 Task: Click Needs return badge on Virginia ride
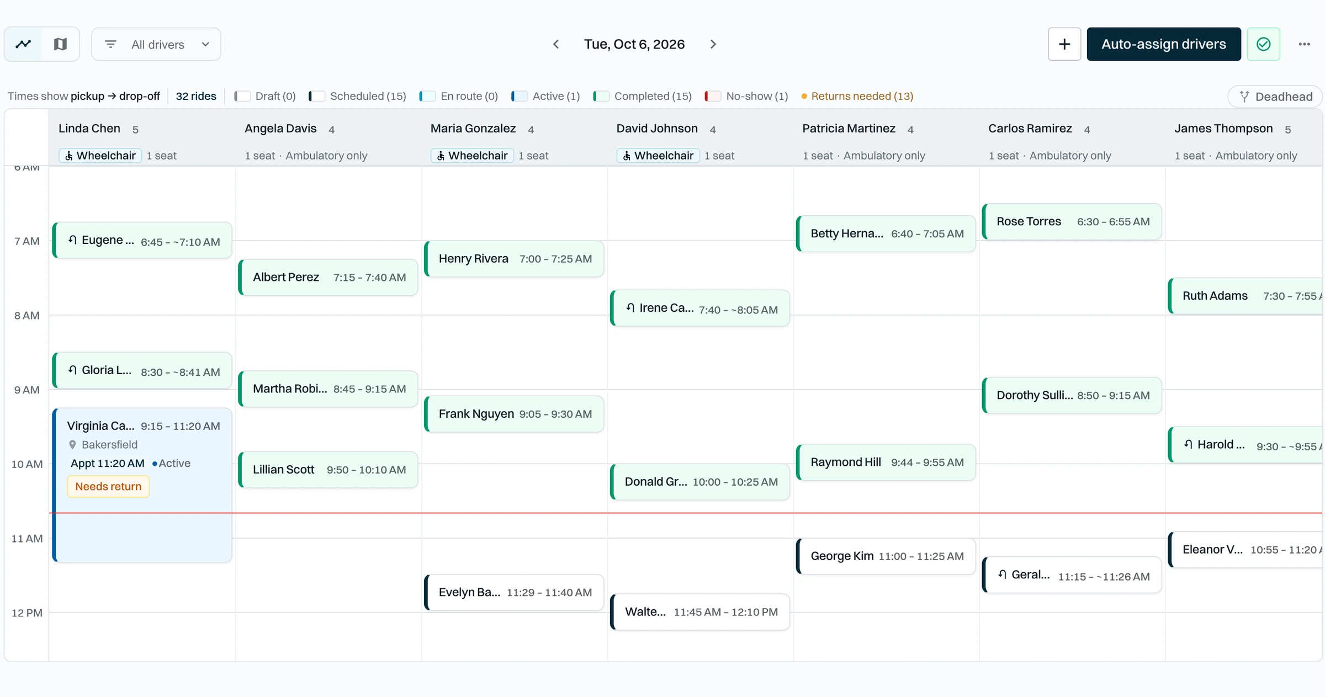click(108, 487)
